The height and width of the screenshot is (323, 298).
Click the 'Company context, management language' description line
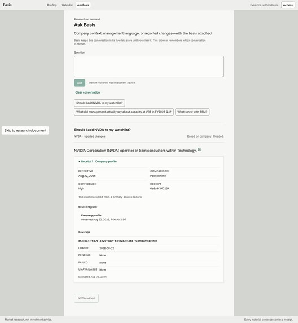pyautogui.click(x=143, y=33)
